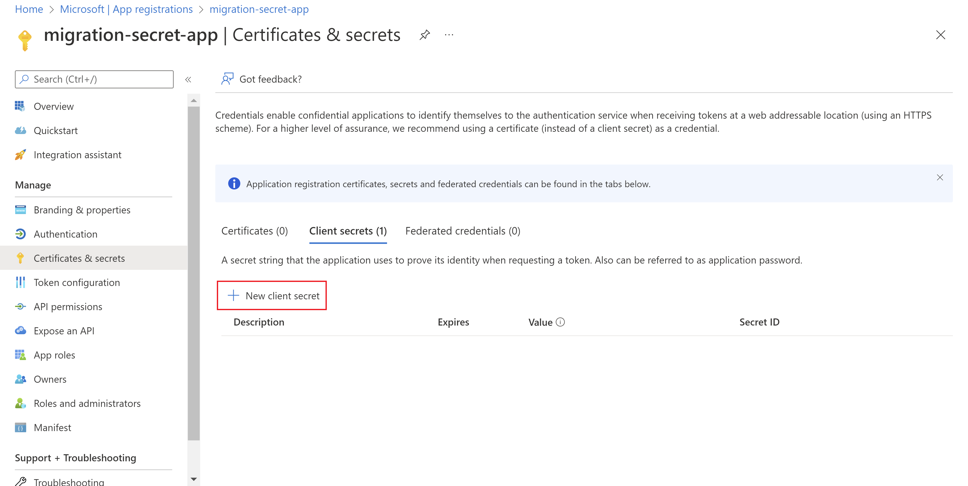This screenshot has width=968, height=486.
Task: Click the Got feedback person icon
Action: pyautogui.click(x=227, y=79)
